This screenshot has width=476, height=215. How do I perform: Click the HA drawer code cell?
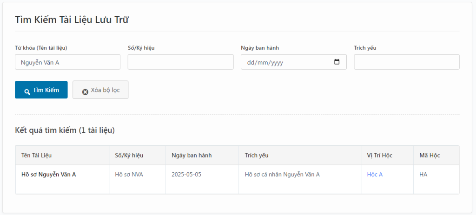coord(423,175)
